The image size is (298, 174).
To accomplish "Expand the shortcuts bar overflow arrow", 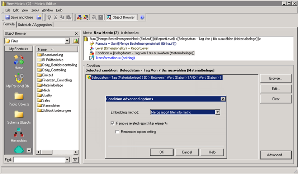I will [29, 151].
